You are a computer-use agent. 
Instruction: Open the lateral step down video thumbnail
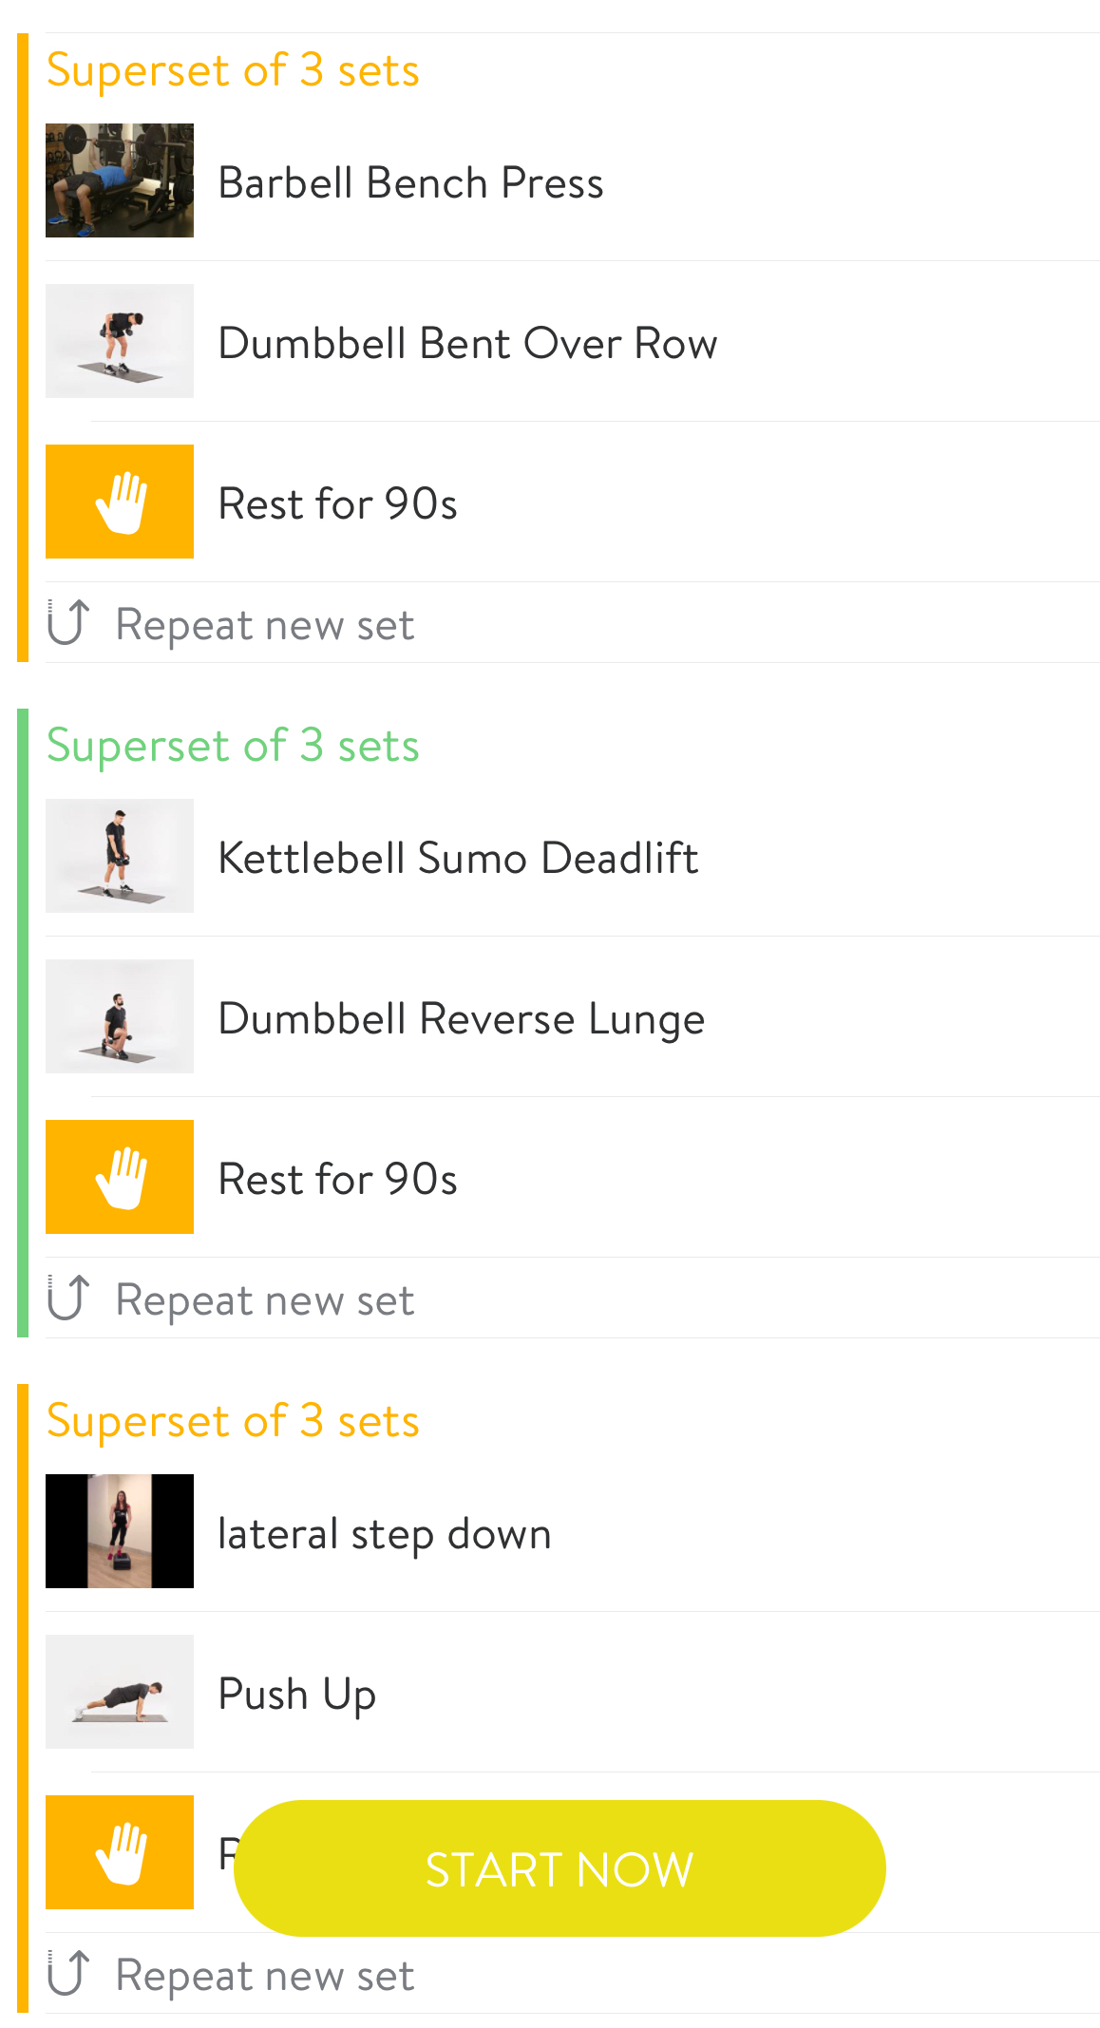[120, 1531]
